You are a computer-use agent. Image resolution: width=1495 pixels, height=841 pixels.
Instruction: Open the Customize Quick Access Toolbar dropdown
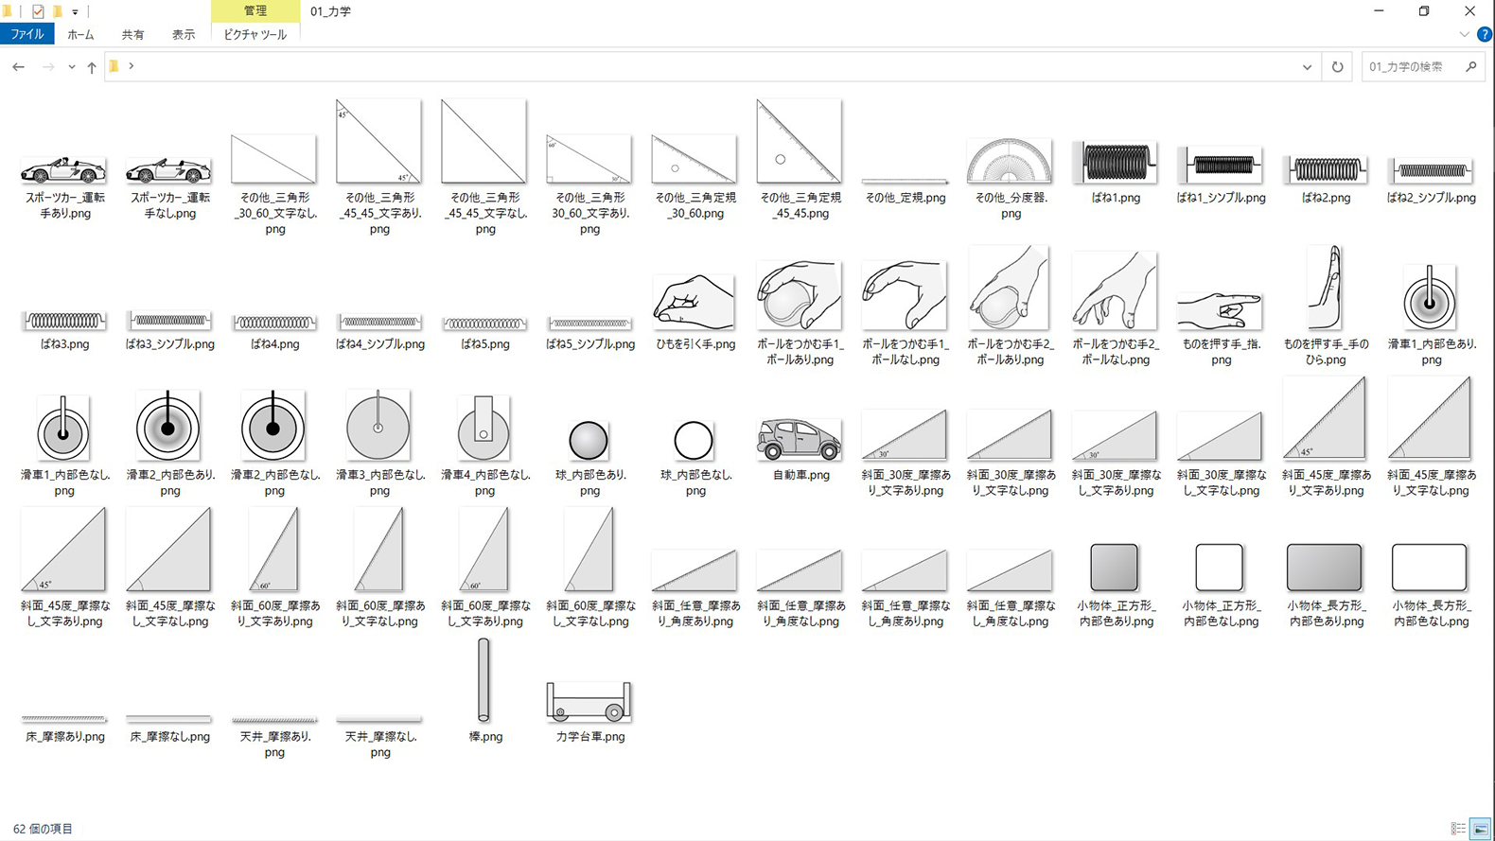click(75, 12)
